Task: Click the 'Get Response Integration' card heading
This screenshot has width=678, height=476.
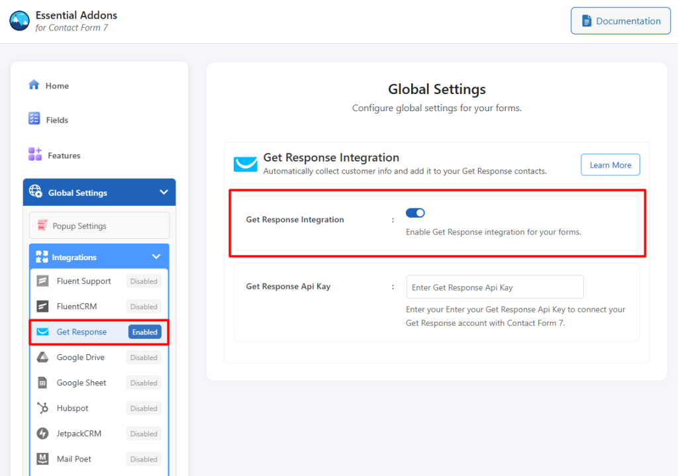Action: tap(331, 158)
